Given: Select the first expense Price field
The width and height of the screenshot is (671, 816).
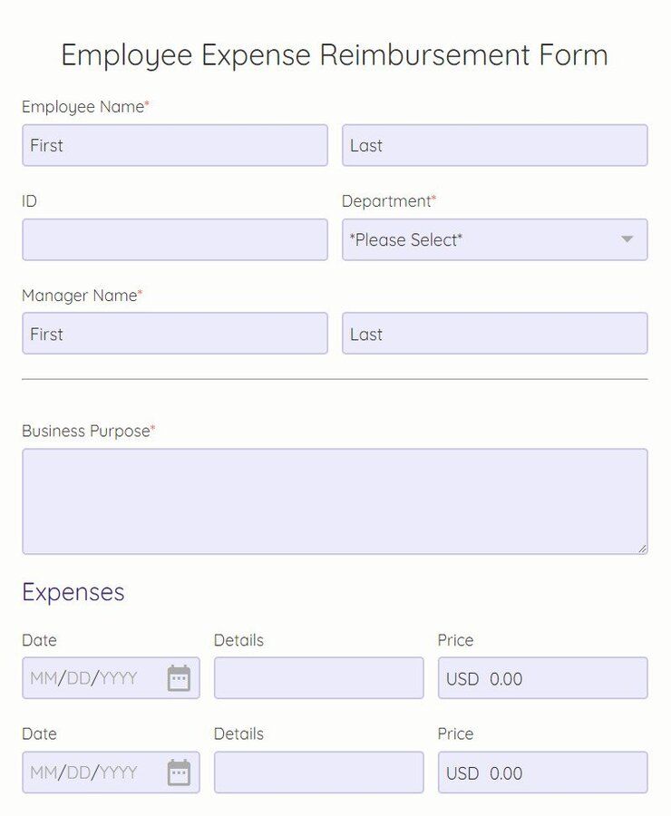Looking at the screenshot, I should click(542, 678).
